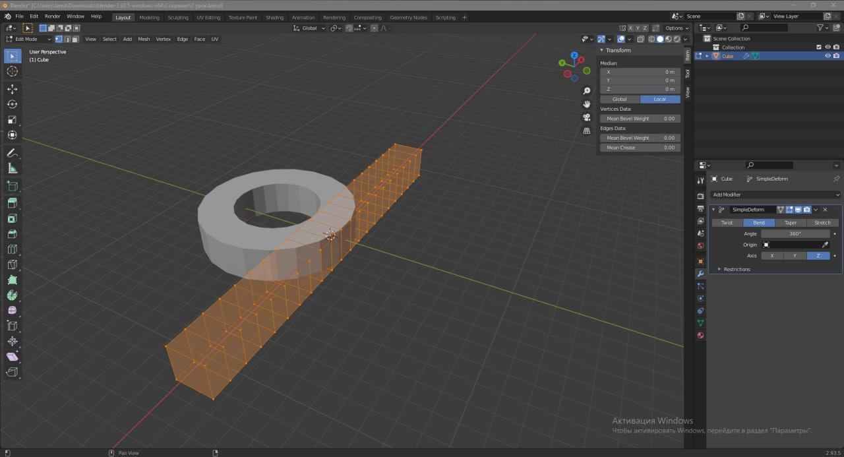Select the Spin tool
844x457 pixels.
pyautogui.click(x=12, y=295)
